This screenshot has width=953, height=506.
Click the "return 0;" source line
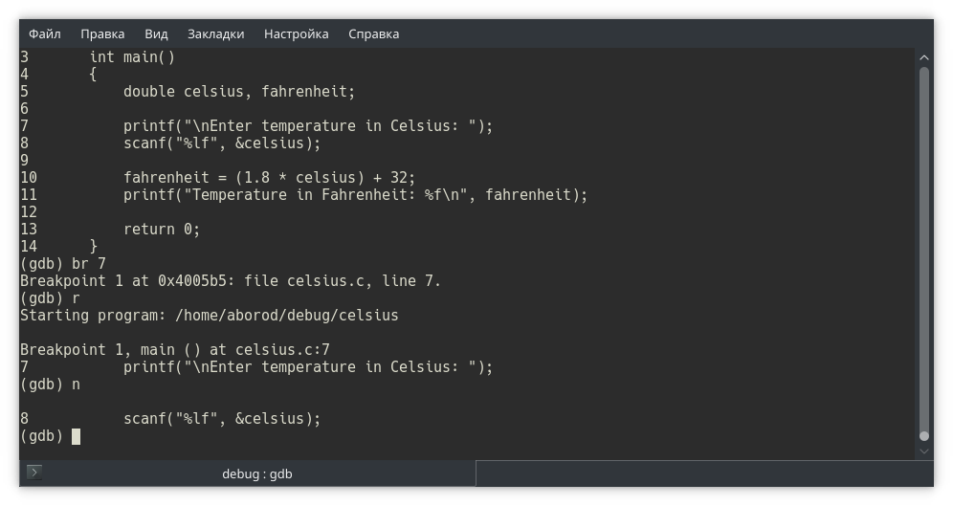tap(161, 230)
